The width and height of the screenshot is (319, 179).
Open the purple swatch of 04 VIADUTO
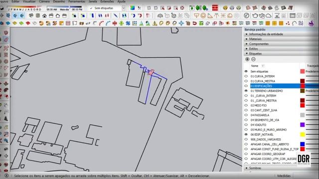coord(303,125)
